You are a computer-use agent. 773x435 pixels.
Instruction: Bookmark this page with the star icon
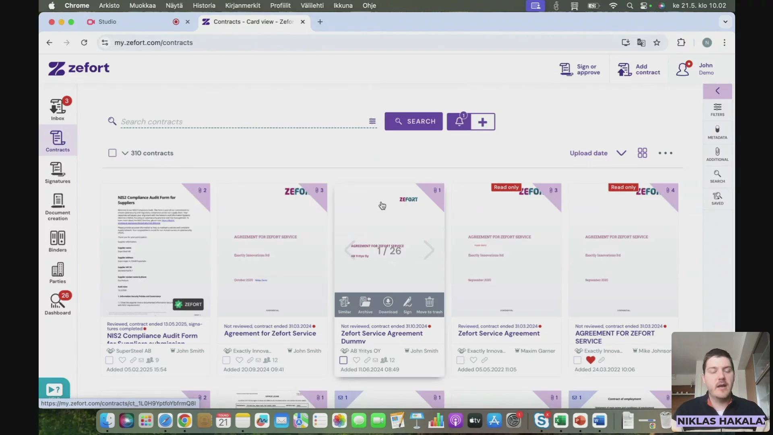click(657, 43)
